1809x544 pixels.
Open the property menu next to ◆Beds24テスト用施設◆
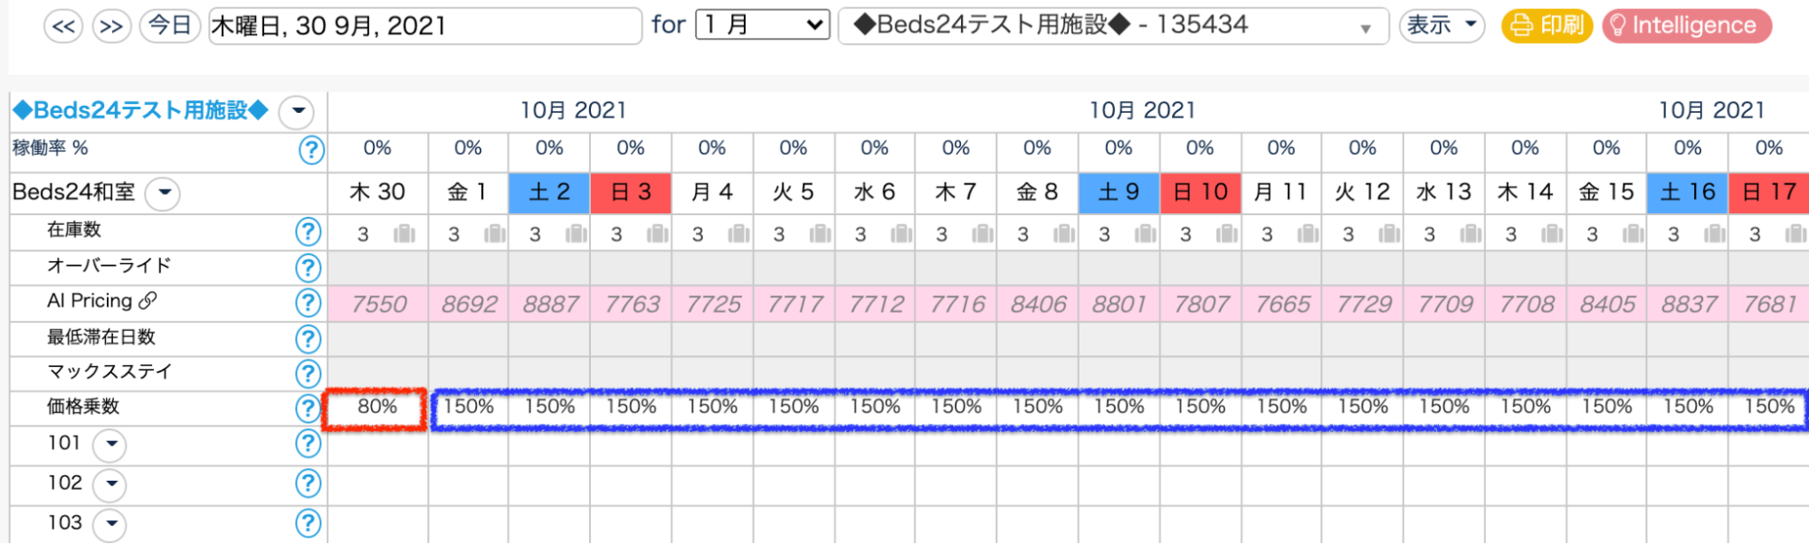pyautogui.click(x=296, y=112)
